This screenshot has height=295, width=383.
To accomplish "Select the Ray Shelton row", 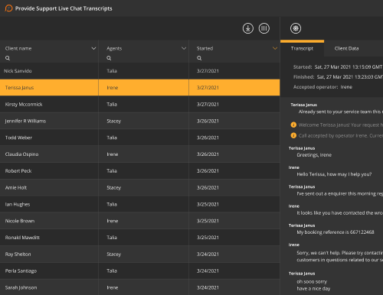I will pos(140,254).
